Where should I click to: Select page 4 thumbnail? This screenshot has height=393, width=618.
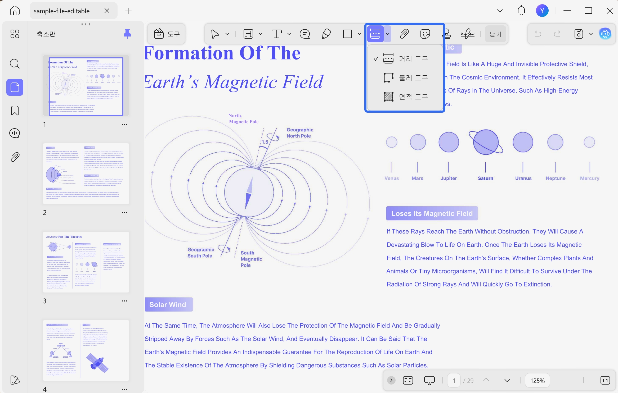[86, 350]
